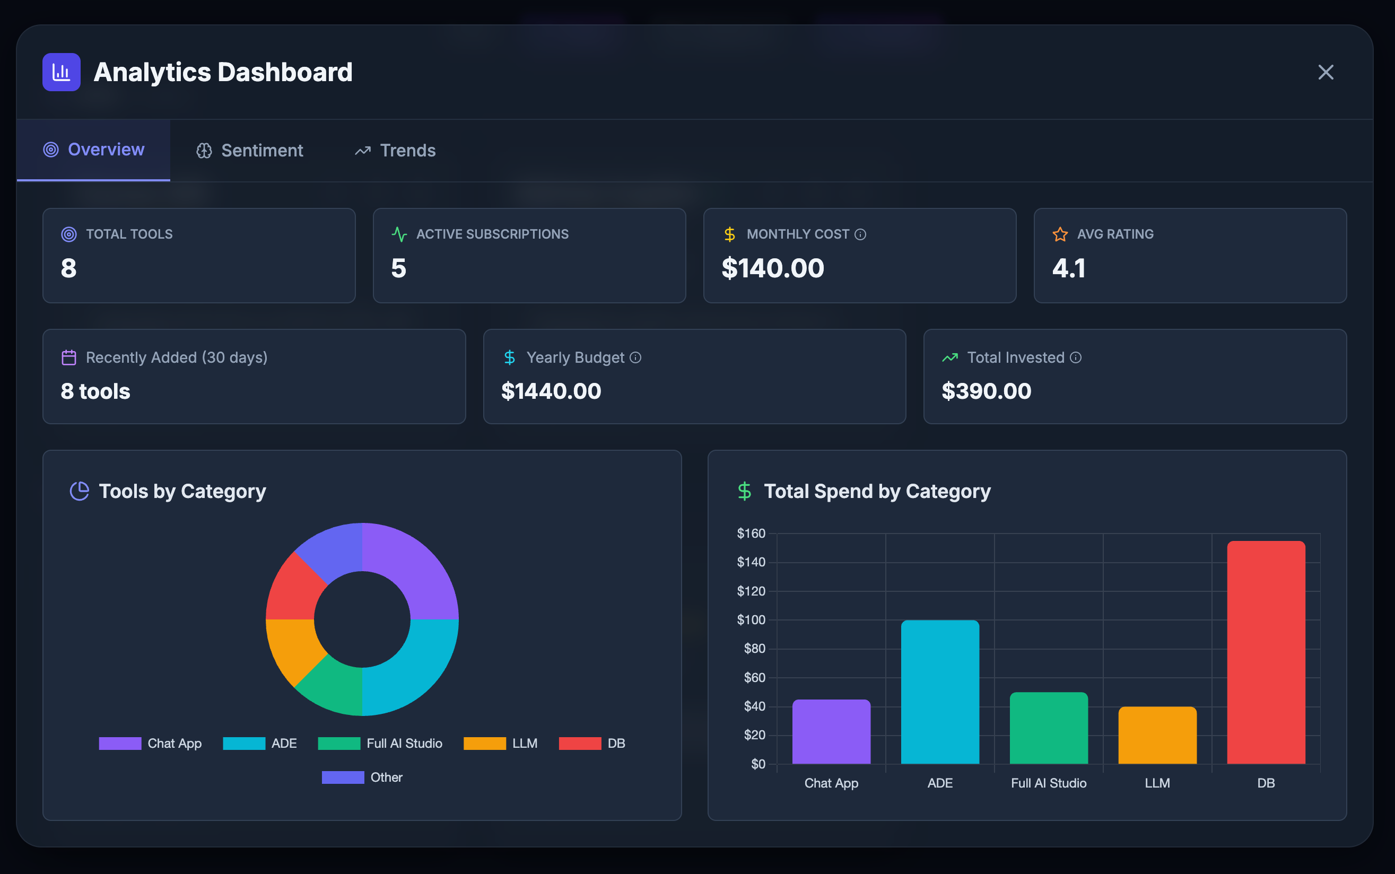Click the star icon on Avg Rating card
Viewport: 1395px width, 874px height.
click(x=1060, y=235)
